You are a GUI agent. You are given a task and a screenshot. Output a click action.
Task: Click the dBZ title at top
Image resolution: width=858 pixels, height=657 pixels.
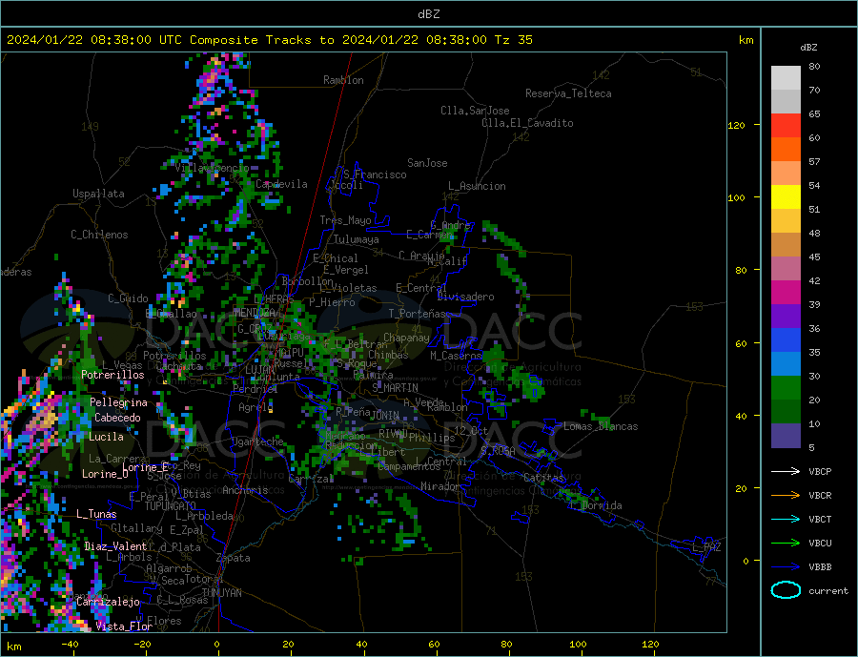pyautogui.click(x=428, y=14)
